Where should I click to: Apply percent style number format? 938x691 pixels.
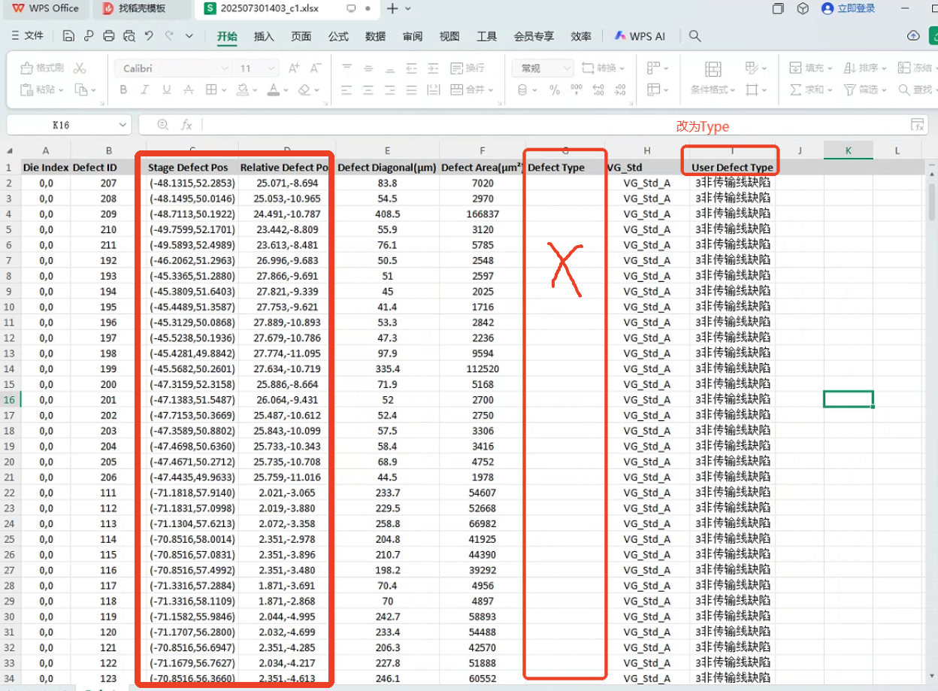(555, 90)
